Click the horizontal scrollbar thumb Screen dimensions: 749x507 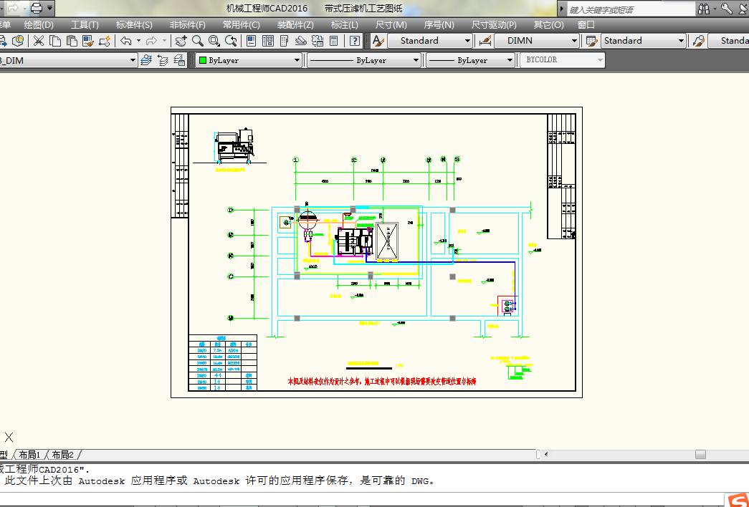tap(700, 455)
